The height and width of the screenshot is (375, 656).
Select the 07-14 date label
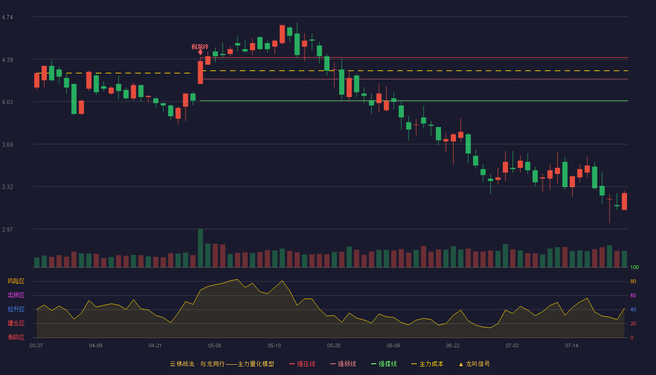(572, 345)
